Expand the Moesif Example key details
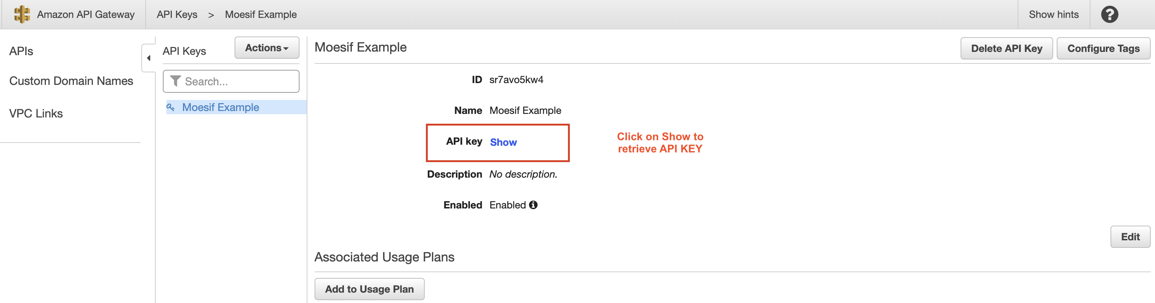Screen dimensions: 1155x303 (220, 107)
